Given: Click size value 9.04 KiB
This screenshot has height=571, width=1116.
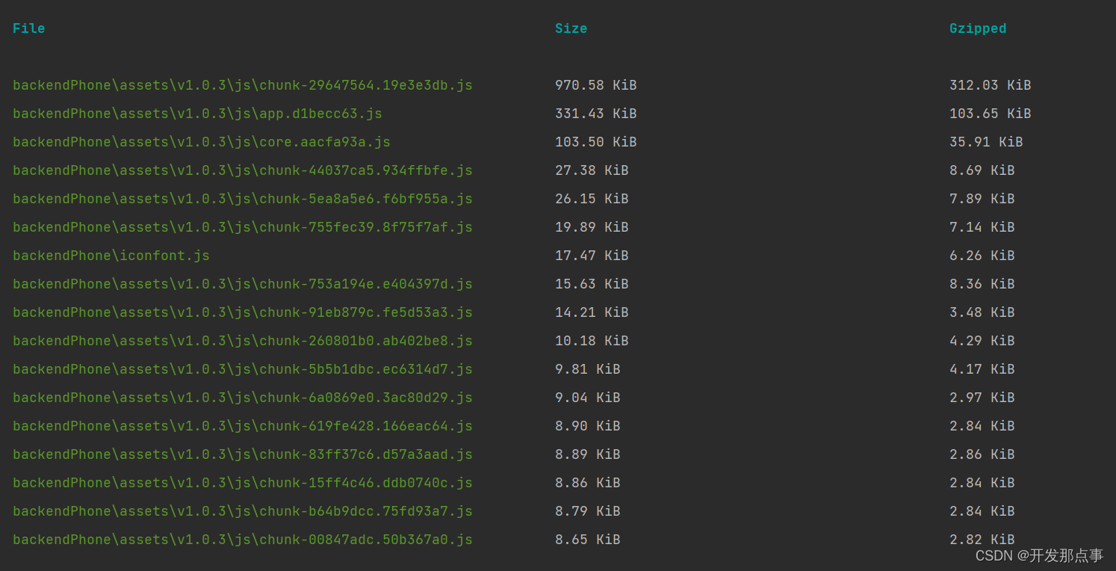Looking at the screenshot, I should point(588,398).
